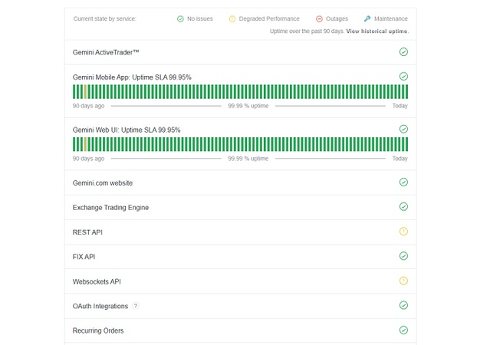
Task: Click the REST API service name
Action: click(87, 232)
